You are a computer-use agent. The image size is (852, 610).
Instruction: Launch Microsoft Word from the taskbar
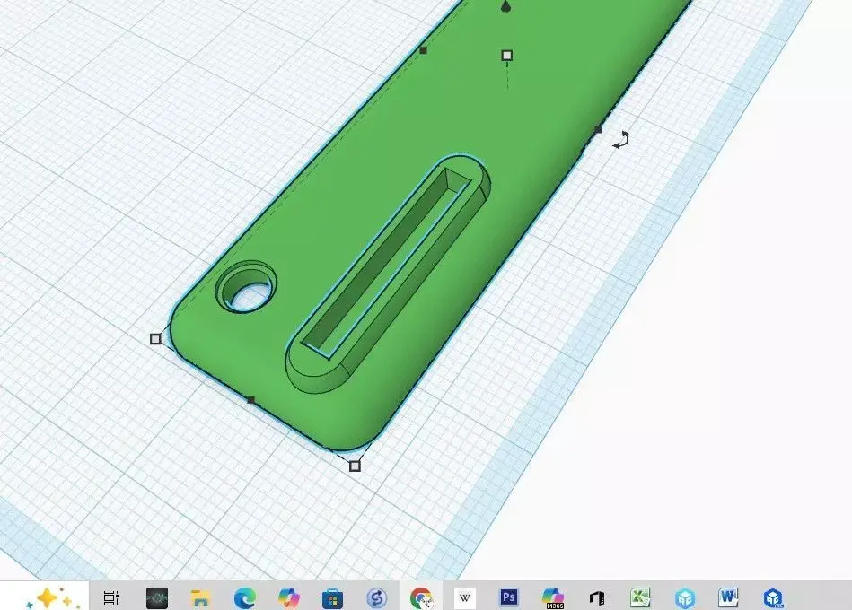pyautogui.click(x=728, y=597)
